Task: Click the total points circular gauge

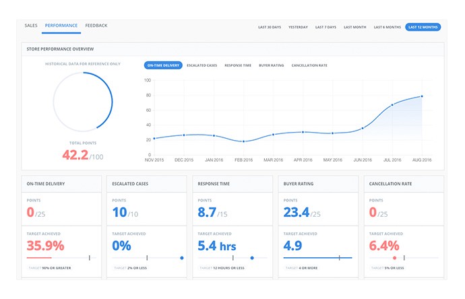Action: click(83, 102)
